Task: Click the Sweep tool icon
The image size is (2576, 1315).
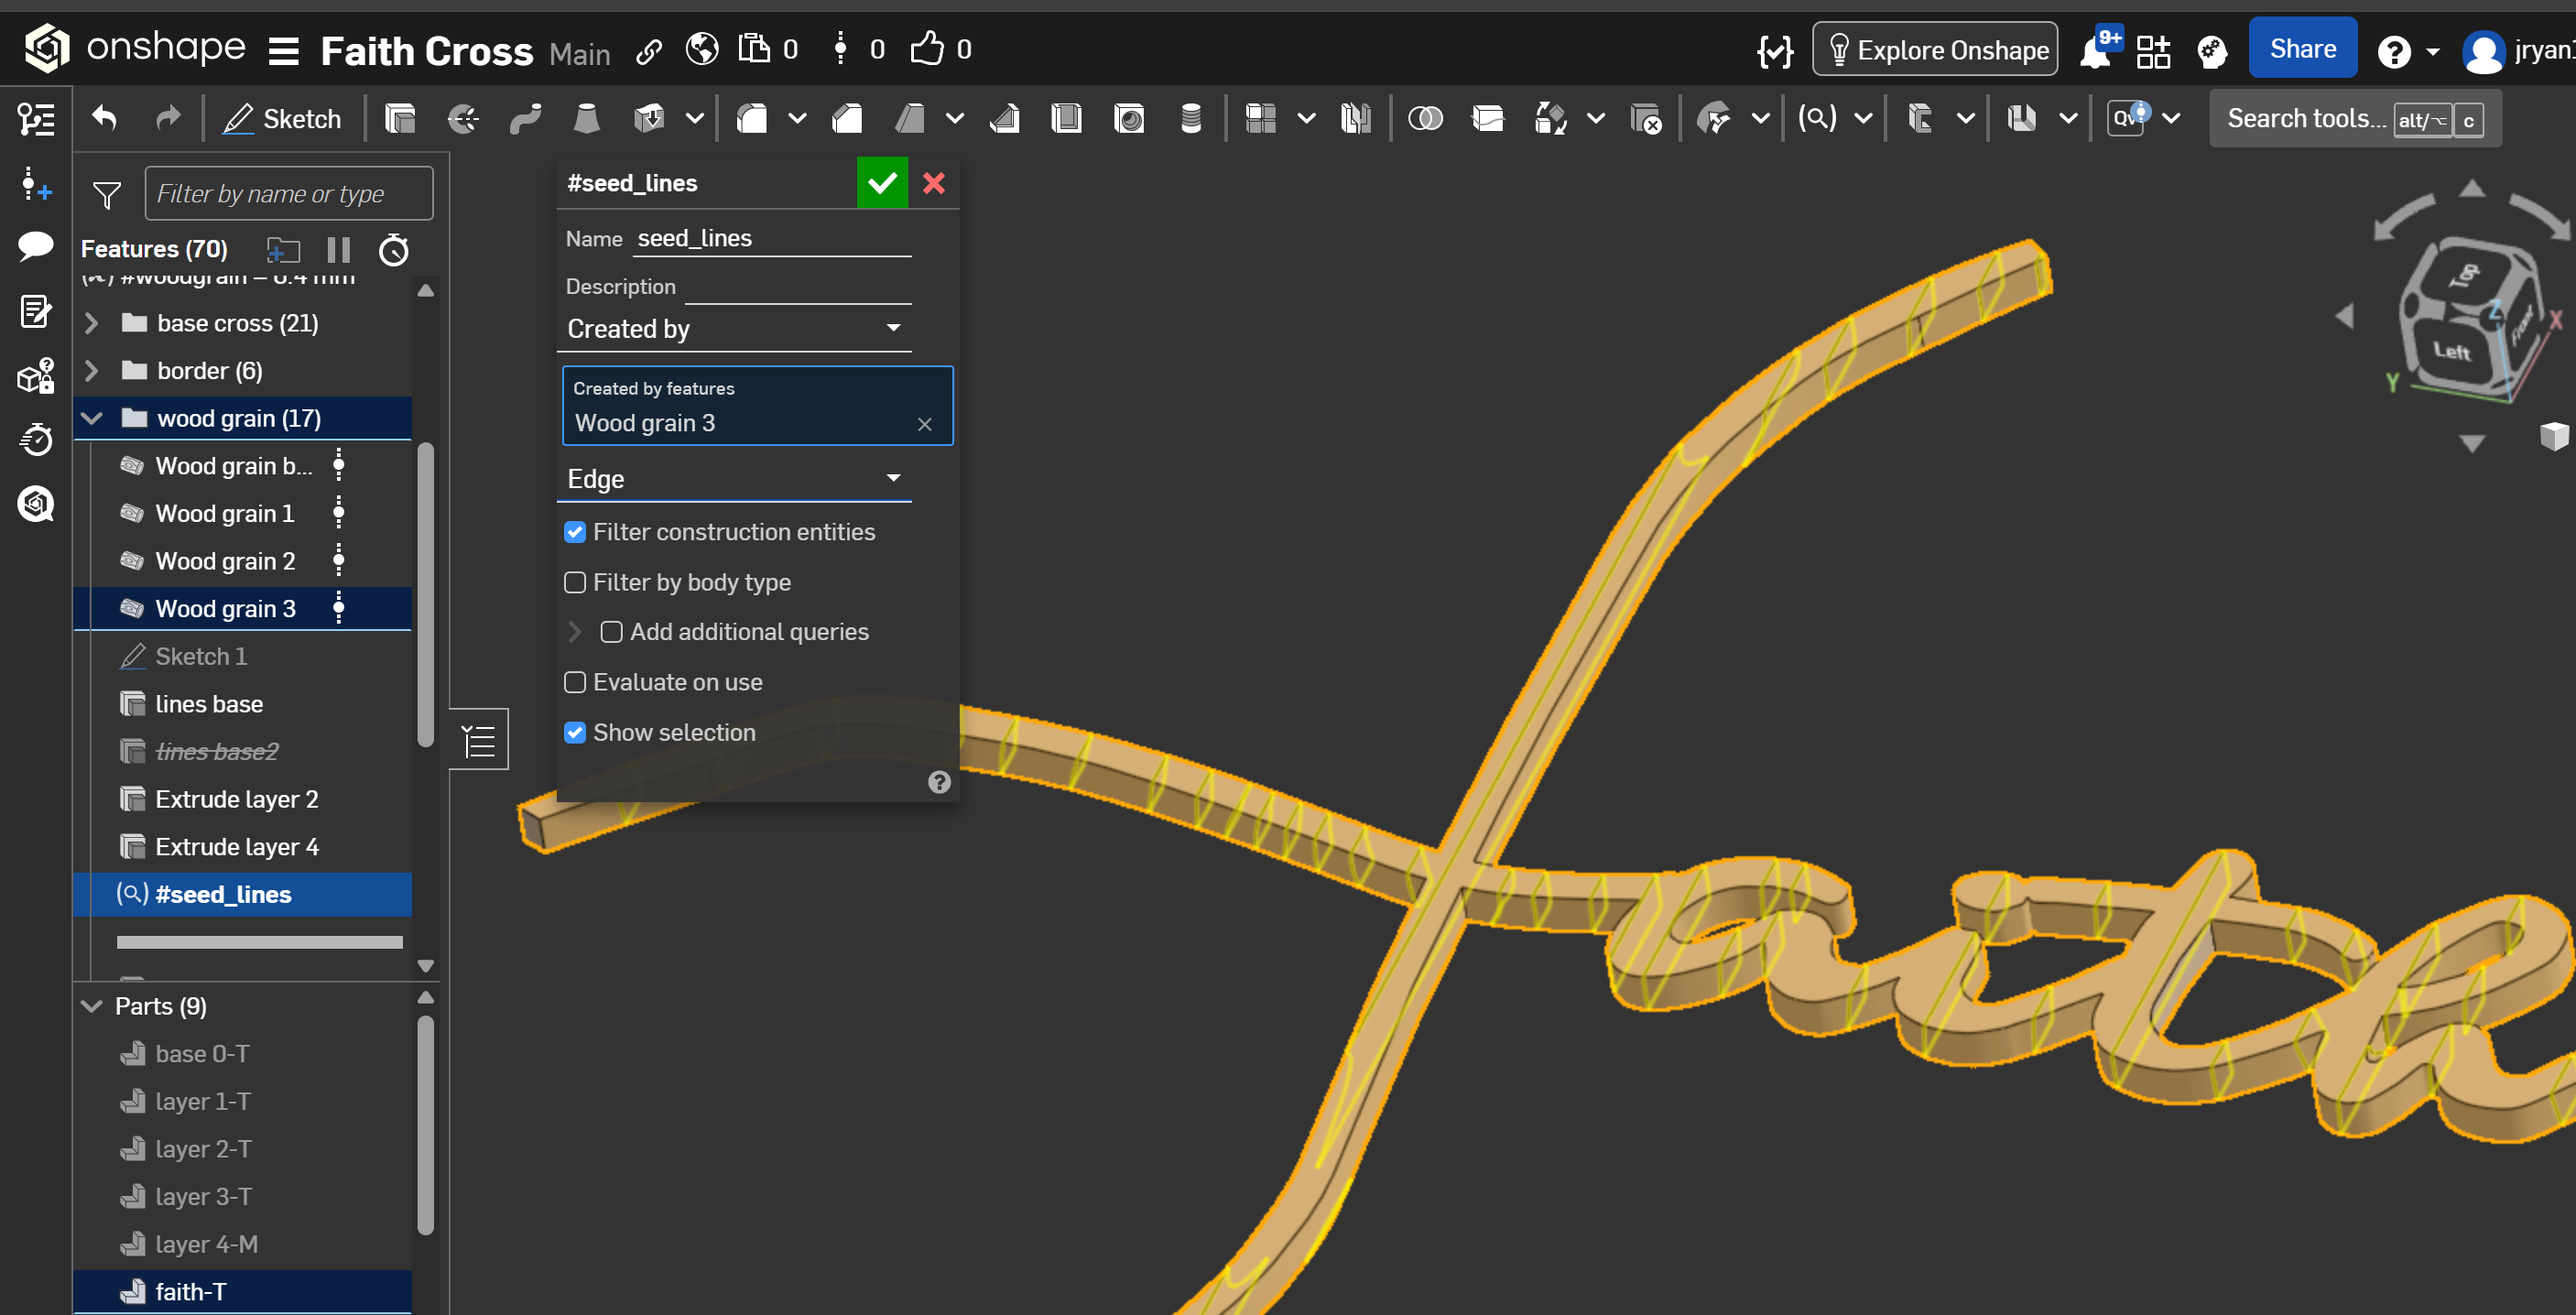Action: click(525, 119)
